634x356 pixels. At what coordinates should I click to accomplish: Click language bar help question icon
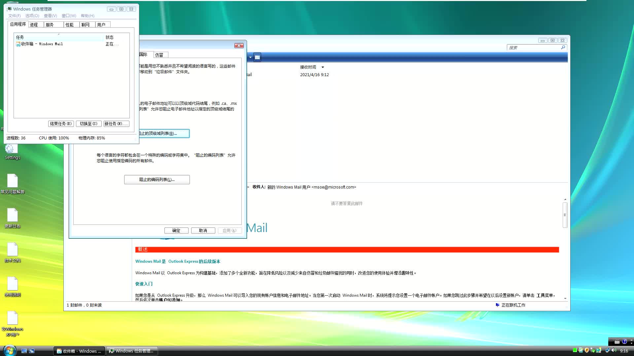(x=624, y=342)
